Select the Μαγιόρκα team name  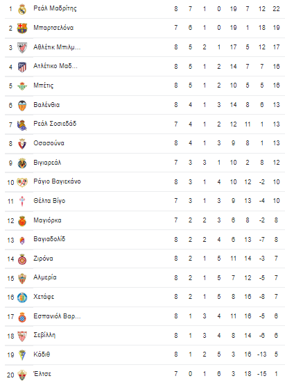click(x=47, y=220)
